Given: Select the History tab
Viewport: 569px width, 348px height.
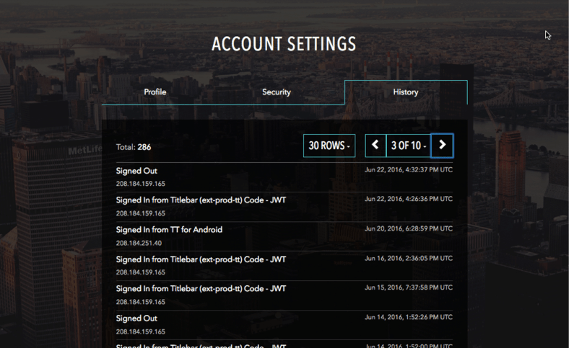Looking at the screenshot, I should tap(406, 92).
